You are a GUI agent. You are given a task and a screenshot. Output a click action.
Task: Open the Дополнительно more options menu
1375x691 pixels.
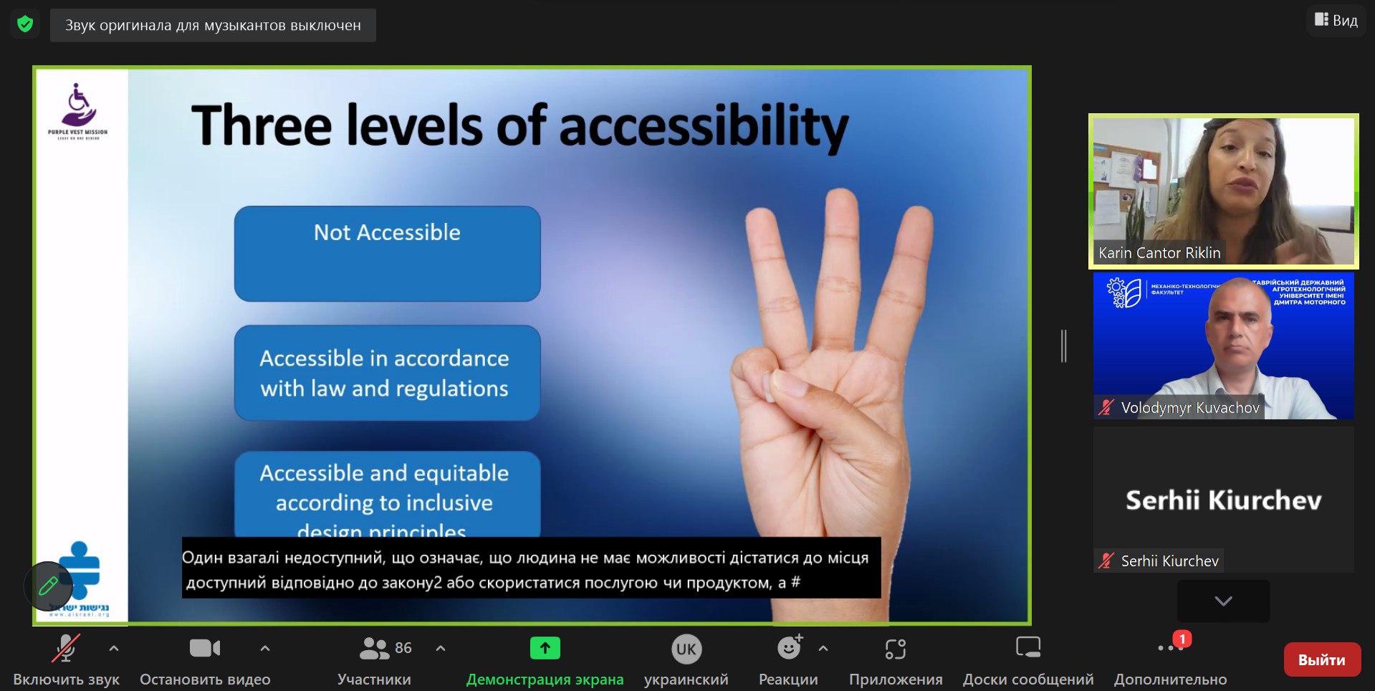1170,660
